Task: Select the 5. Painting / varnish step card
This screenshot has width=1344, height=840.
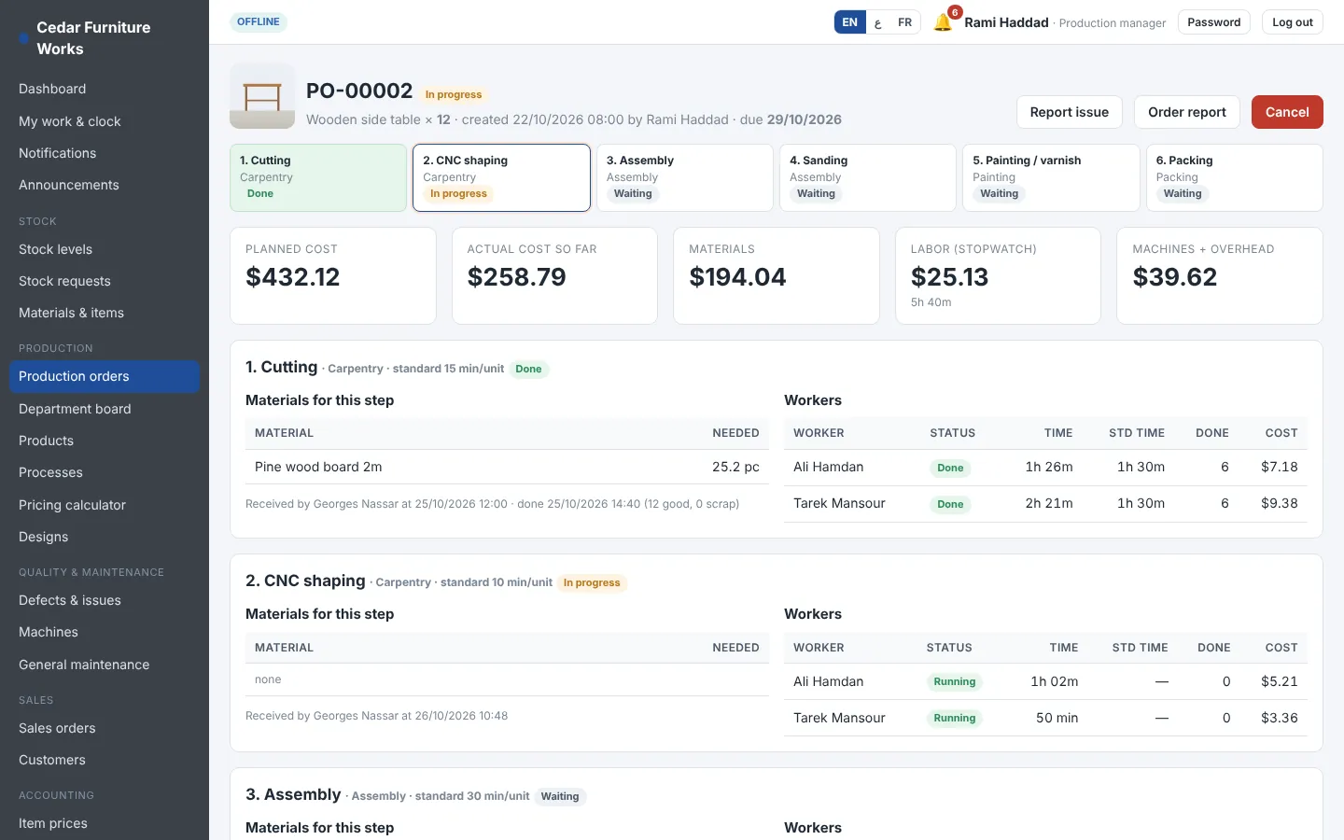Action: (1051, 177)
